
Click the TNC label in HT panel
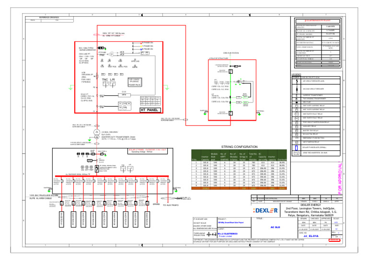[105, 79]
